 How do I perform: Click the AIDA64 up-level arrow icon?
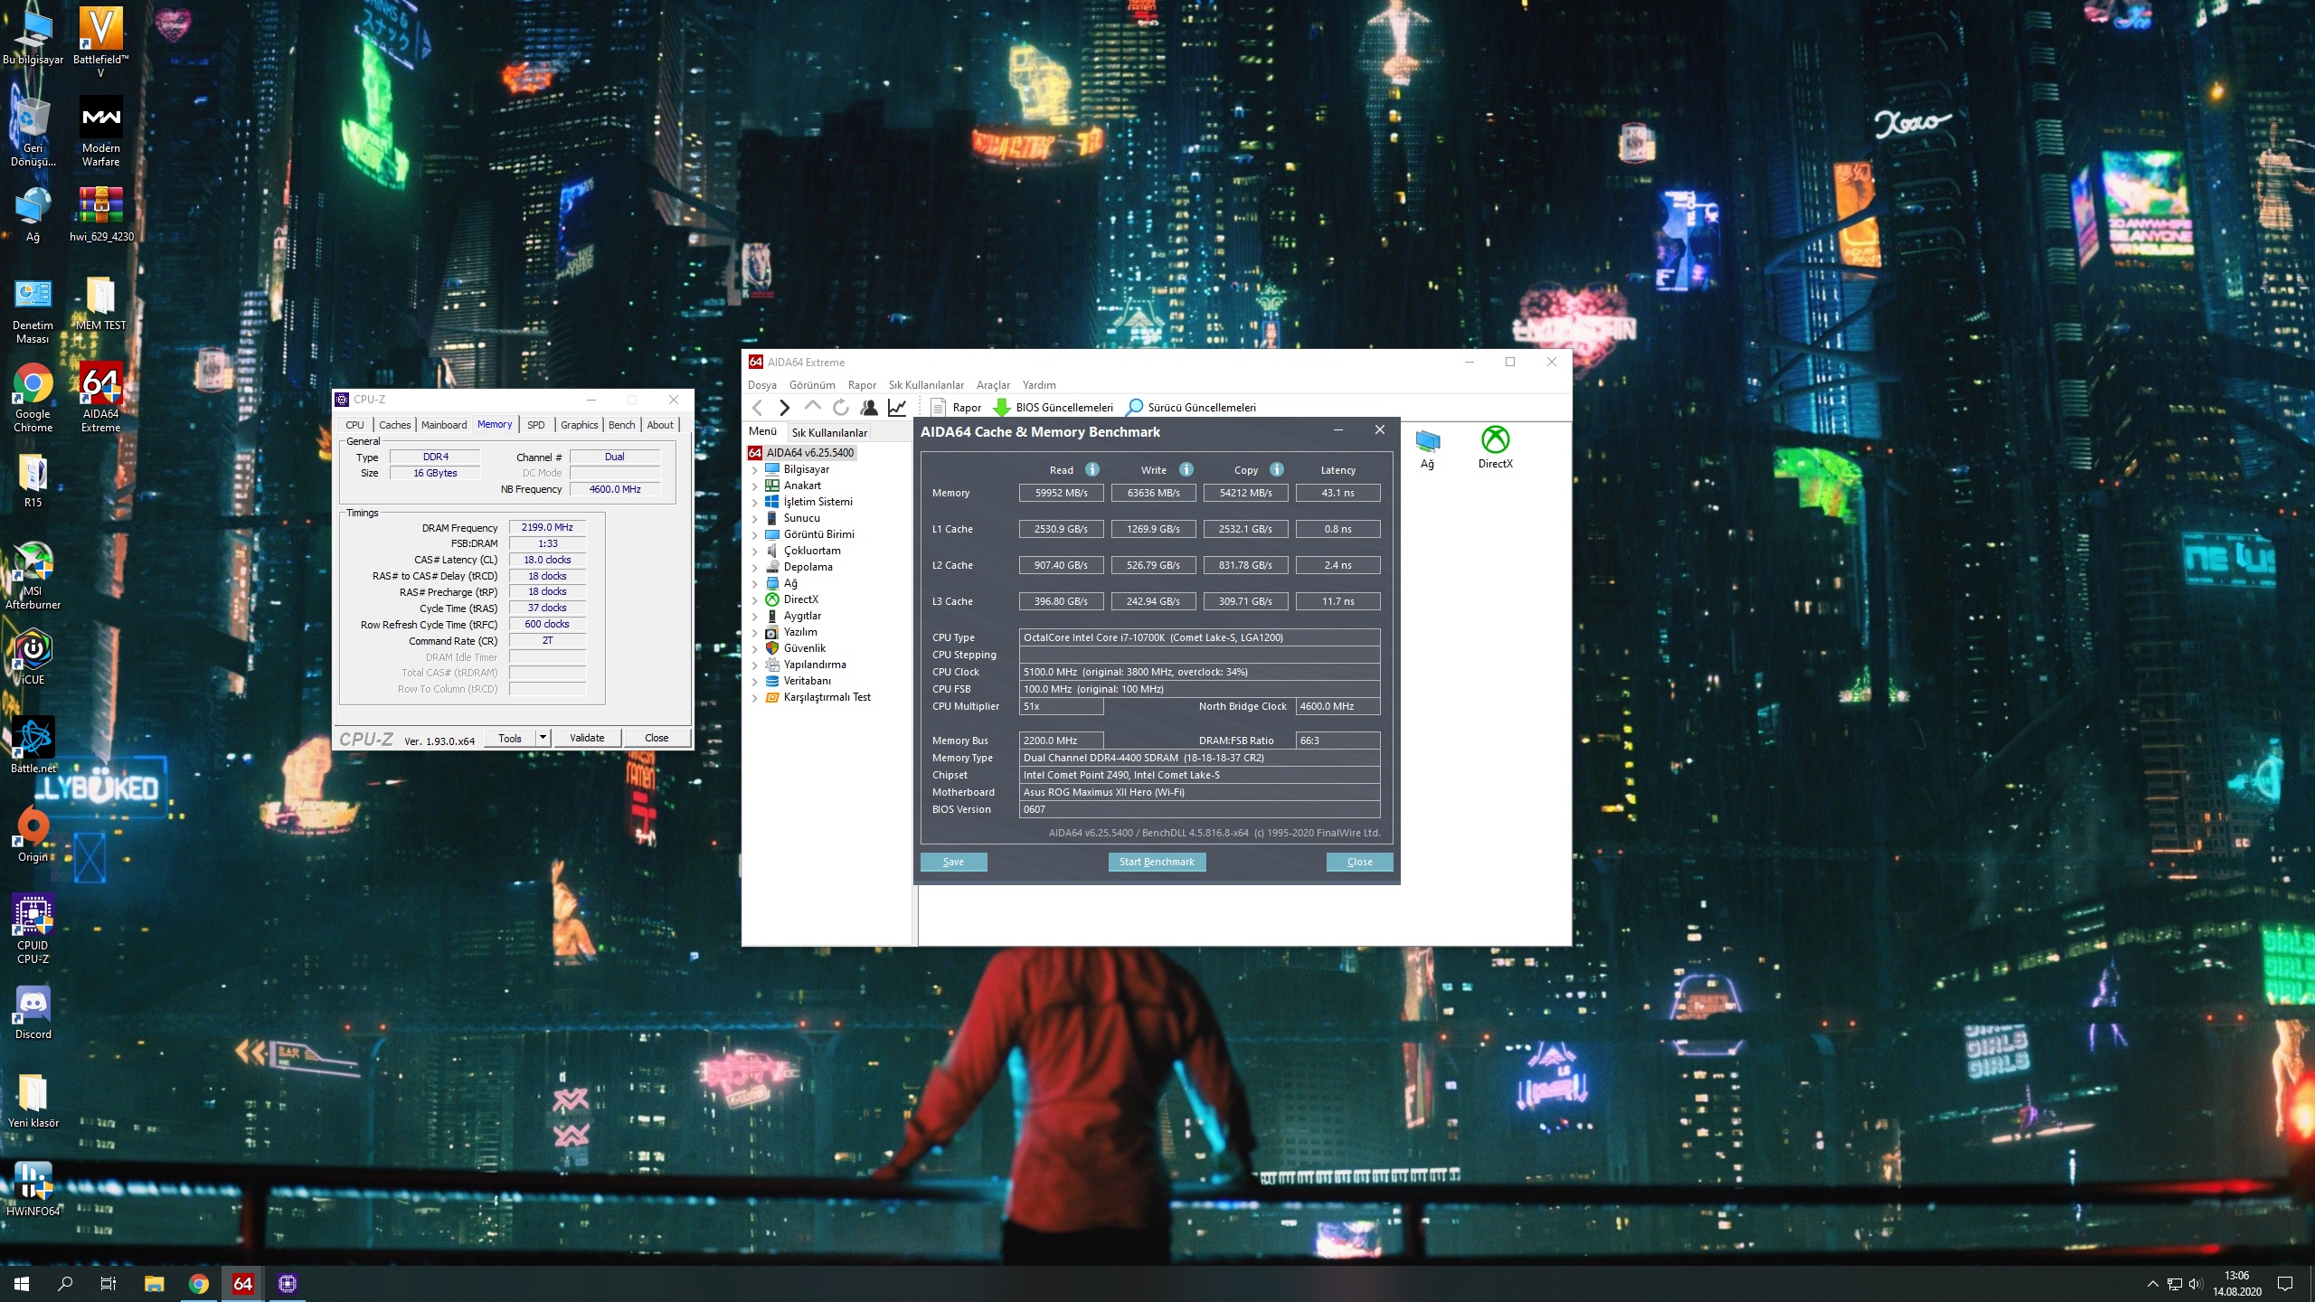tap(812, 408)
